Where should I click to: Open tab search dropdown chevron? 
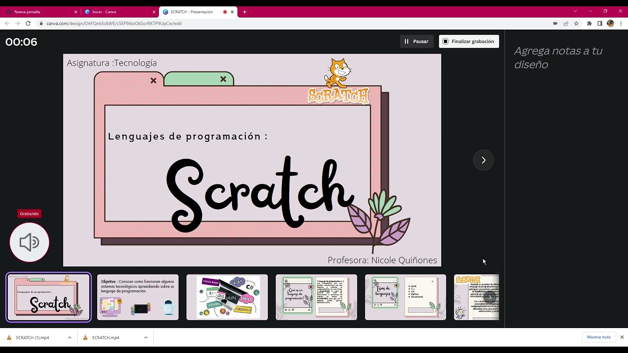[575, 11]
